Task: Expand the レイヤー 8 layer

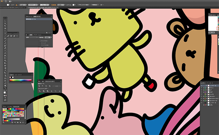Action: click(x=206, y=86)
